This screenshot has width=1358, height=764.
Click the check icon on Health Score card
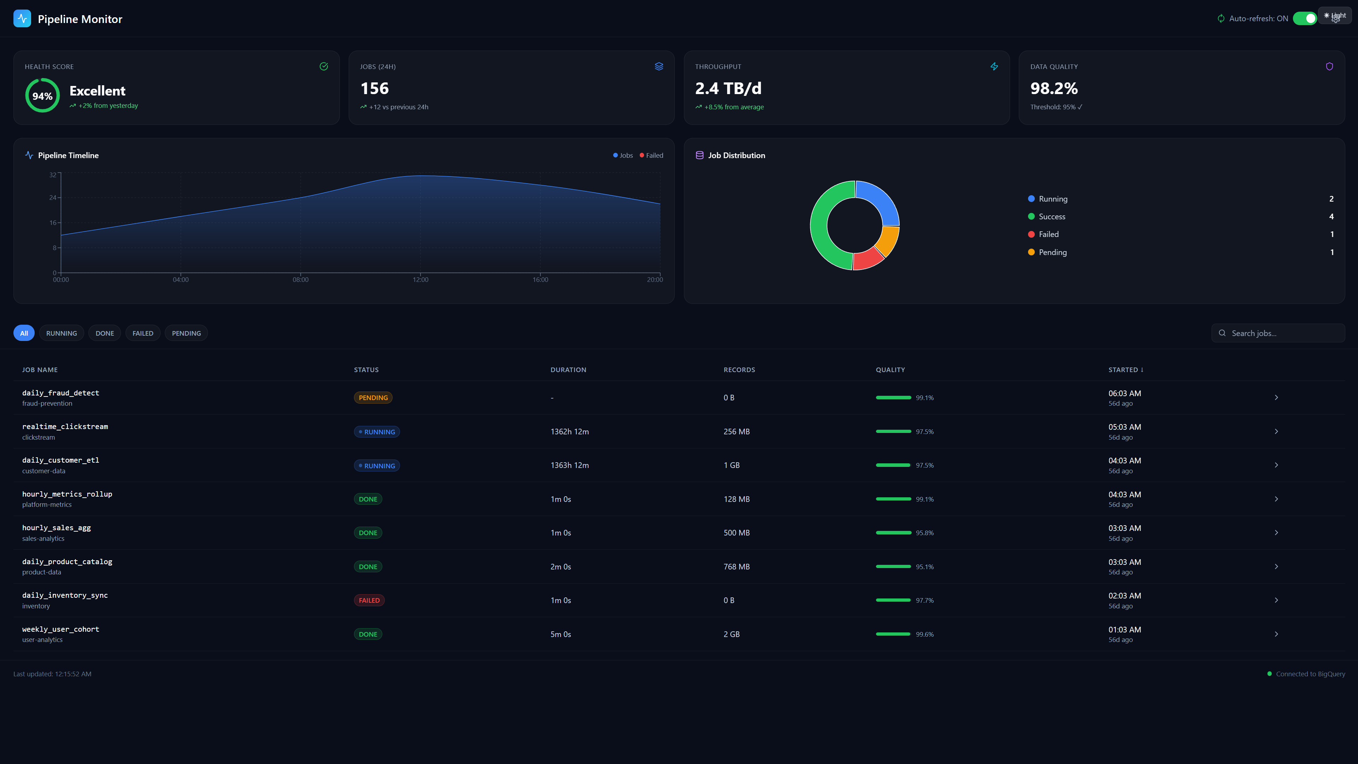click(324, 66)
